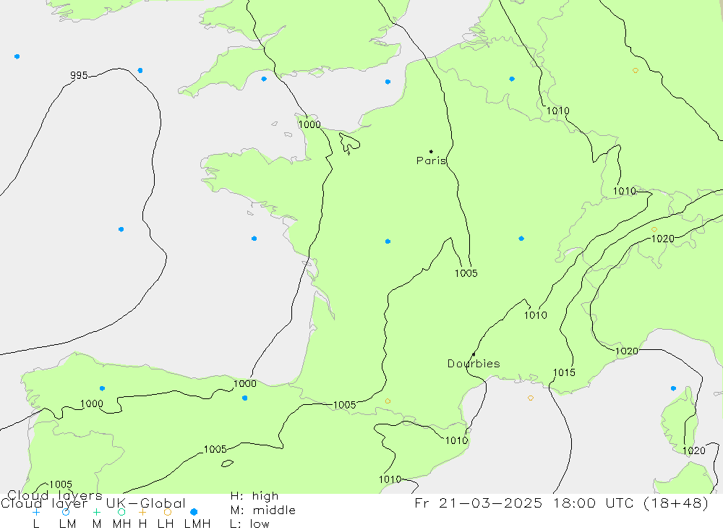Viewport: 723px width, 530px height.
Task: Click the orange cloud marker south of Dourbies at sea
Action: point(531,398)
